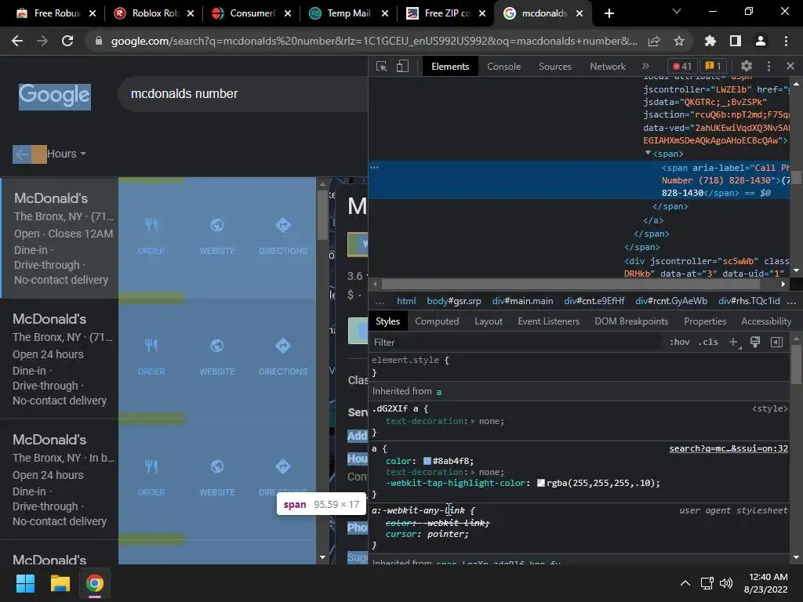Show more DevTools tabs with chevron
The image size is (803, 602).
pos(645,66)
